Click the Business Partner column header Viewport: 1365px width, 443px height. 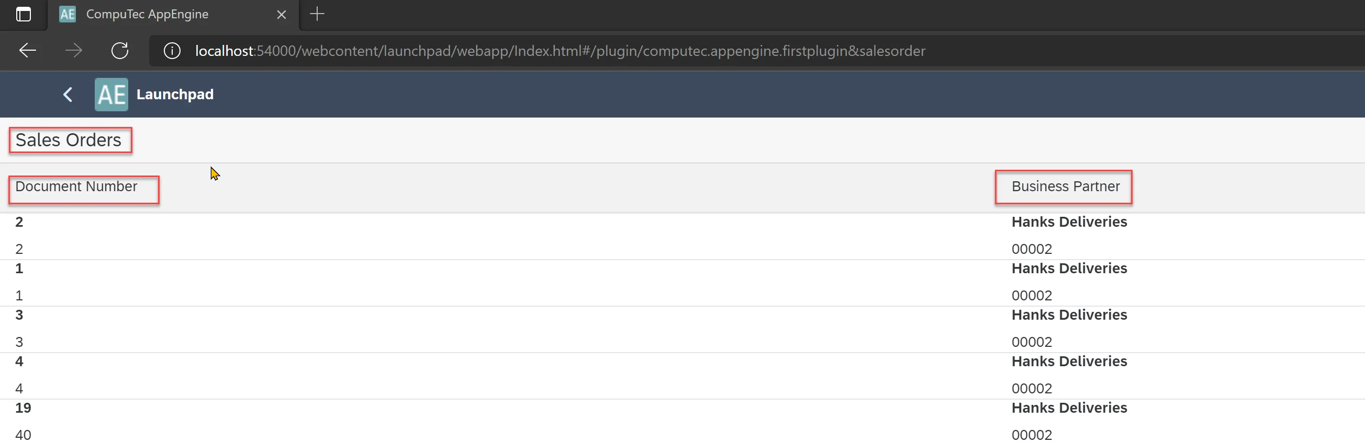click(x=1065, y=186)
